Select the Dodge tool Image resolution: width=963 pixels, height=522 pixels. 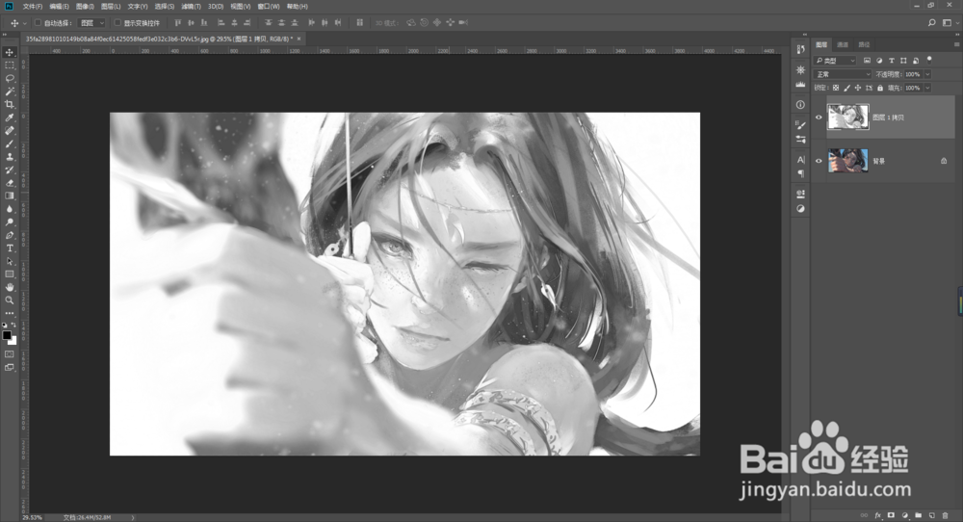10,222
